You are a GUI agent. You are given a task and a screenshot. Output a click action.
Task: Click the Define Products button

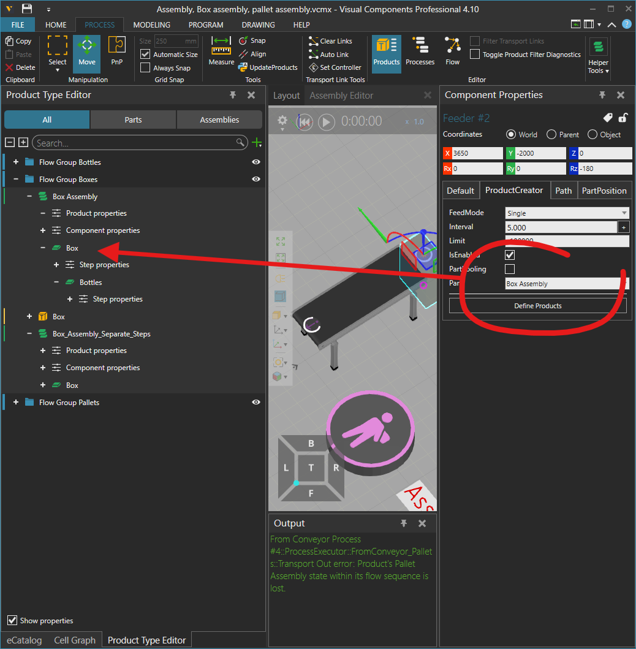pyautogui.click(x=537, y=306)
